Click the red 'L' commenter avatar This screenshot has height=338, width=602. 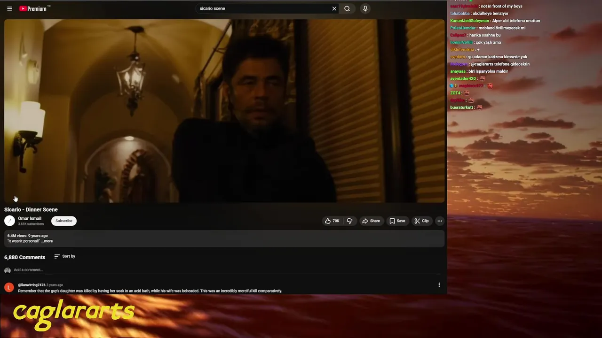coord(9,287)
